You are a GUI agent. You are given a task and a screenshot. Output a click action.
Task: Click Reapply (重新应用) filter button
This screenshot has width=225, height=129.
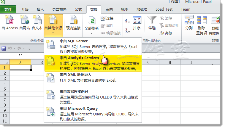(169, 26)
